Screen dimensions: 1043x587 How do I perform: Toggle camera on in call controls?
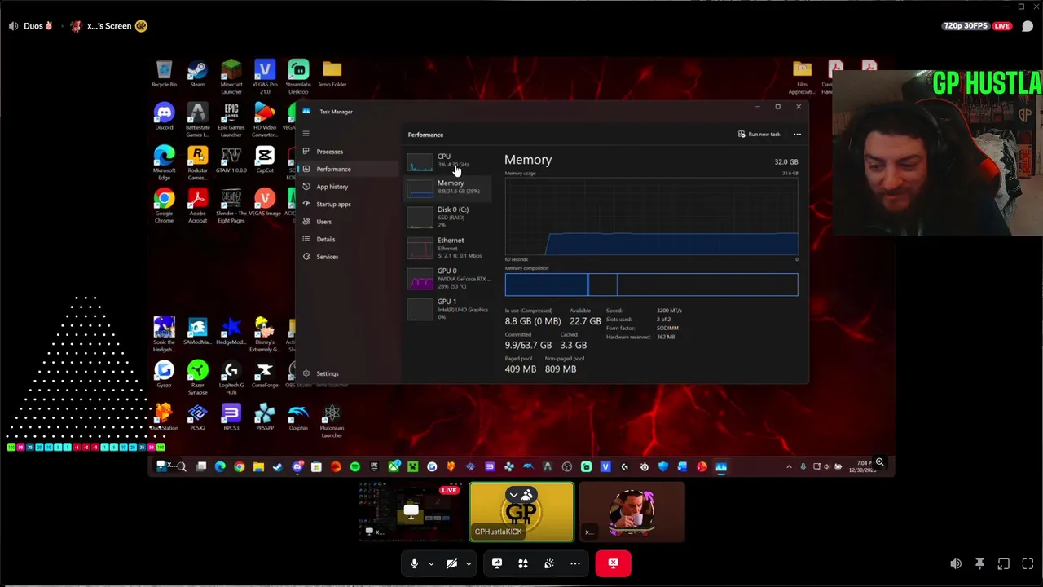click(x=452, y=563)
